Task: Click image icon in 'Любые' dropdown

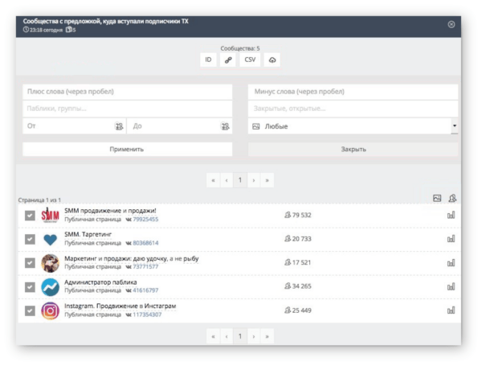Action: 256,126
